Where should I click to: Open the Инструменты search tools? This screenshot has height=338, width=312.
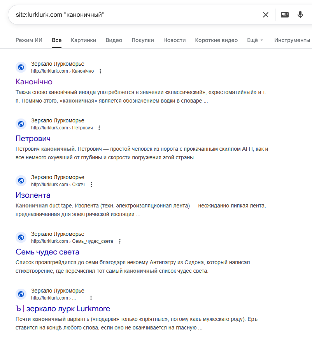point(292,40)
